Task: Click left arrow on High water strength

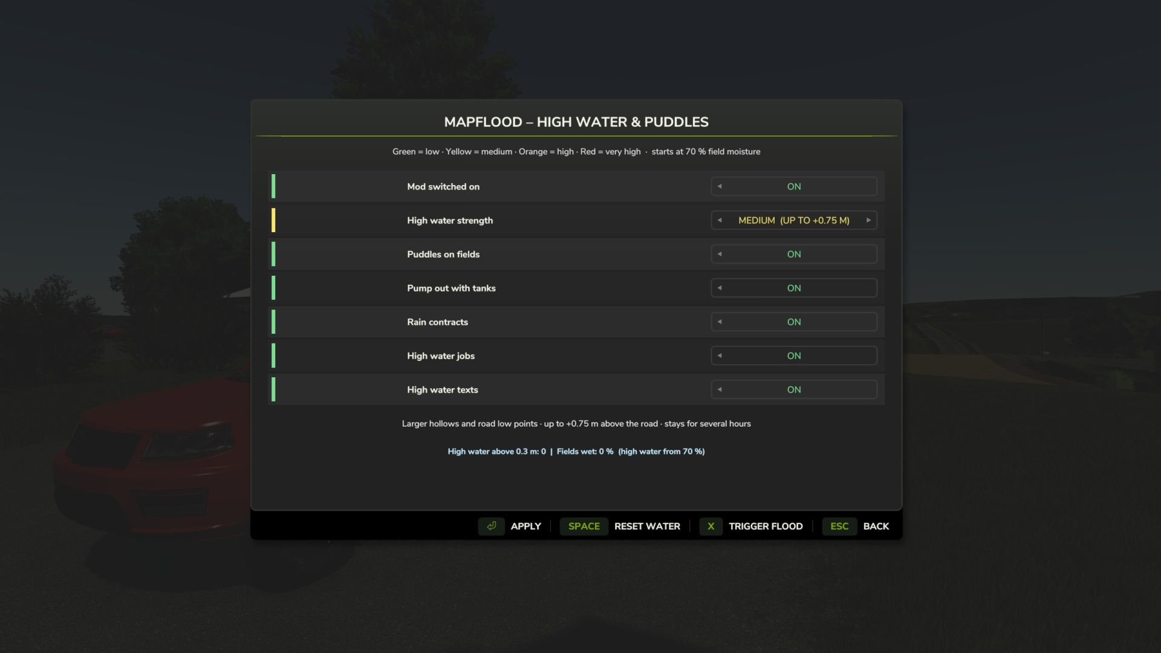Action: [x=720, y=220]
